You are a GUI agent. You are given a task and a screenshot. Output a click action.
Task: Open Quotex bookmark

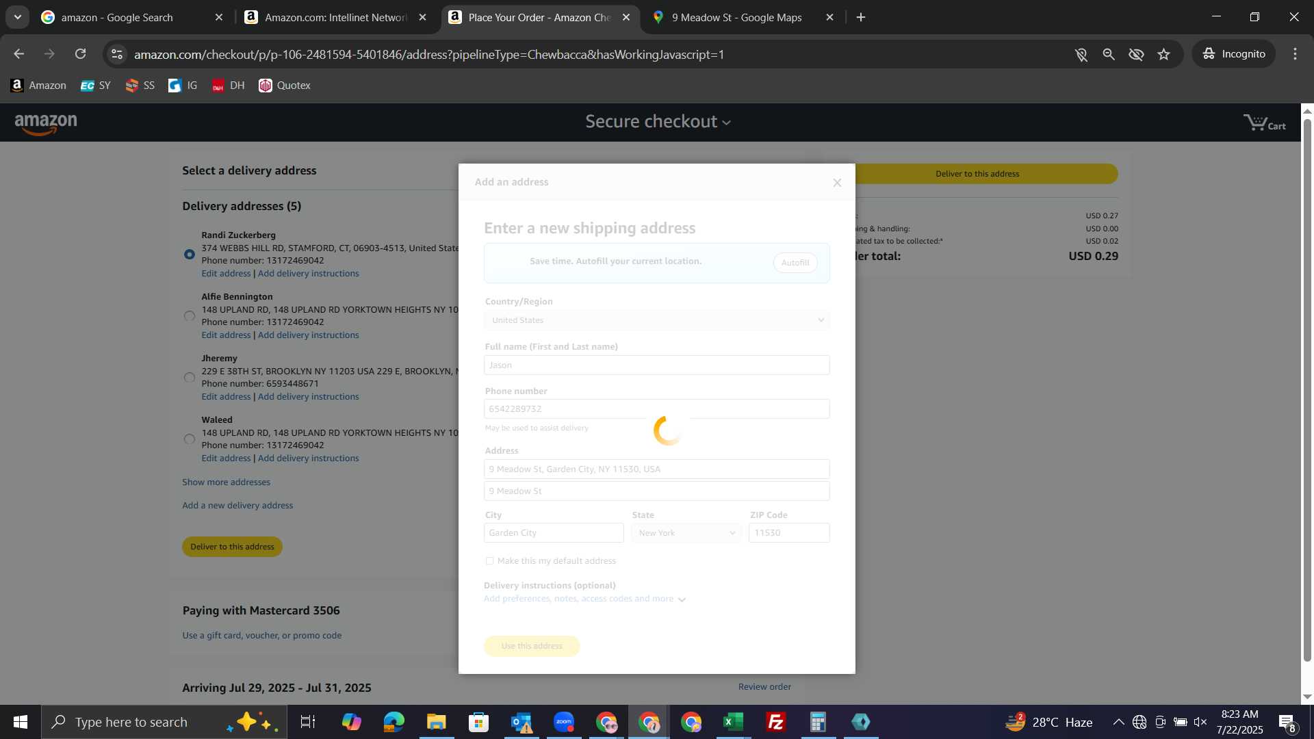point(285,86)
